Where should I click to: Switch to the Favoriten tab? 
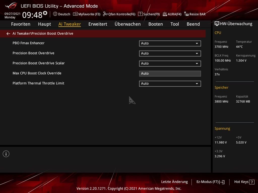[21, 24]
